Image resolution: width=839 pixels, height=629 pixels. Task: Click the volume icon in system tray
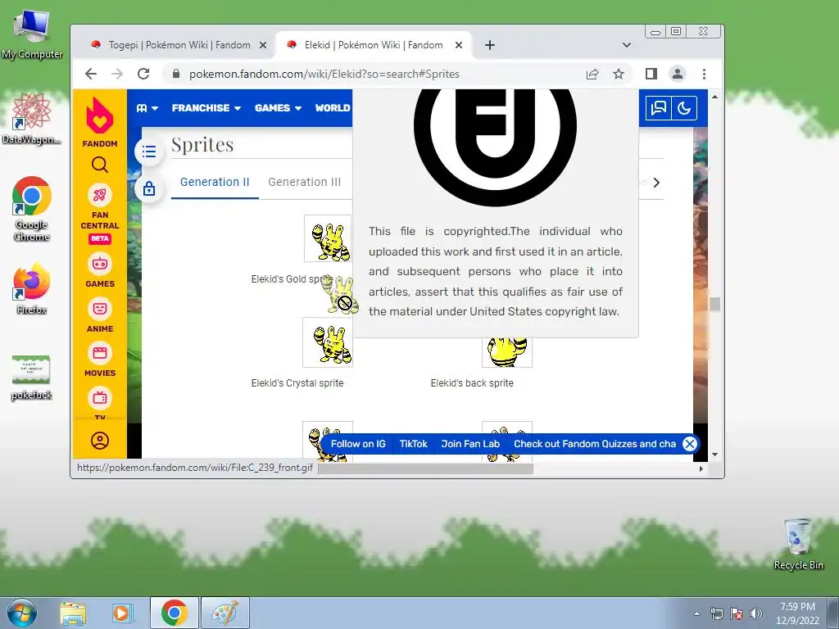756,613
